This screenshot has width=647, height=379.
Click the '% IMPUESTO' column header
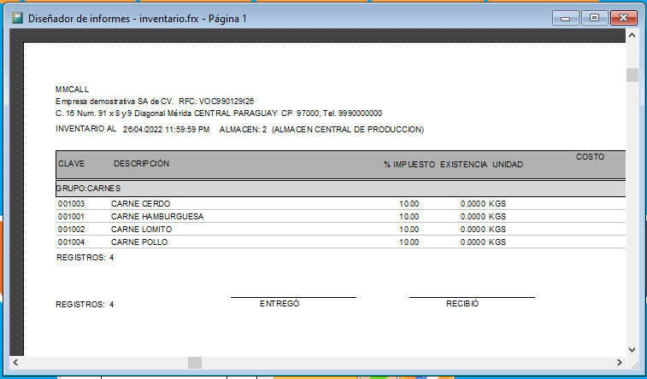[x=409, y=165]
